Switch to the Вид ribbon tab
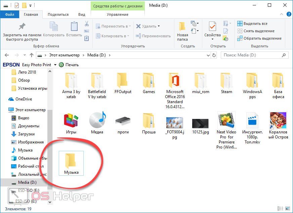293x213 pixels. point(82,14)
